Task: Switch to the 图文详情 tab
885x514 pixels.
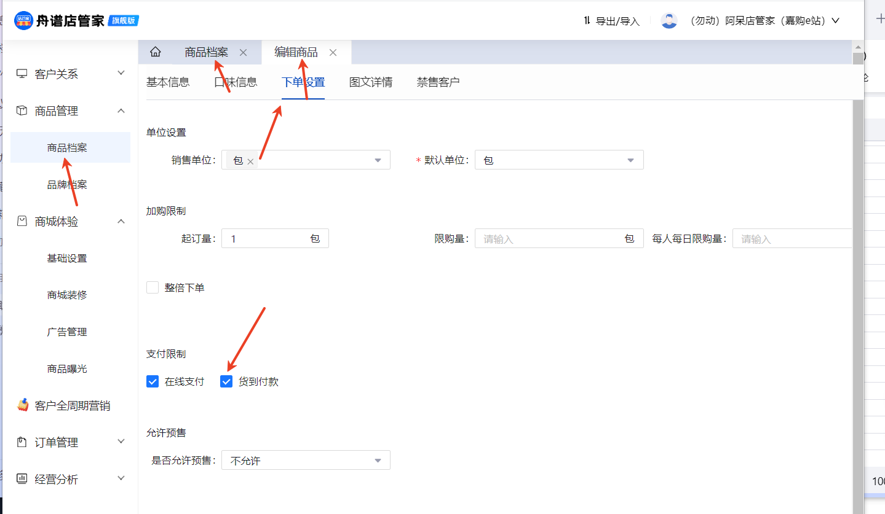Action: coord(370,82)
